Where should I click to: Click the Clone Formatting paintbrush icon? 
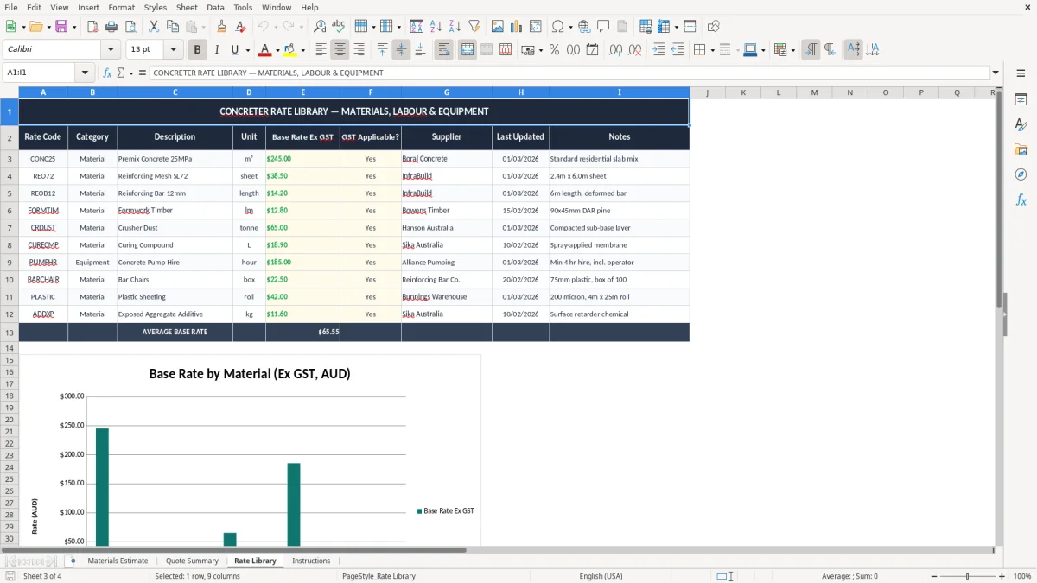coord(221,27)
